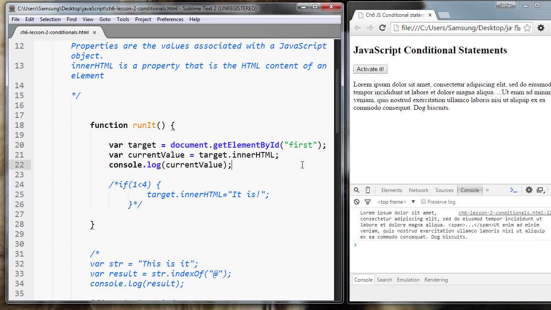Open DevTools settings gear
This screenshot has height=310, width=551.
pyautogui.click(x=529, y=190)
